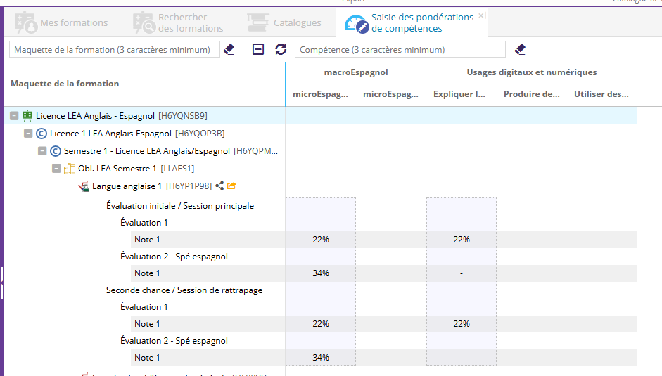
Task: Focus the Maquette de la formation search field
Action: coord(113,50)
